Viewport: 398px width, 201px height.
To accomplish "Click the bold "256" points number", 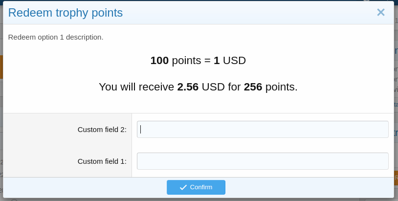I will 253,87.
